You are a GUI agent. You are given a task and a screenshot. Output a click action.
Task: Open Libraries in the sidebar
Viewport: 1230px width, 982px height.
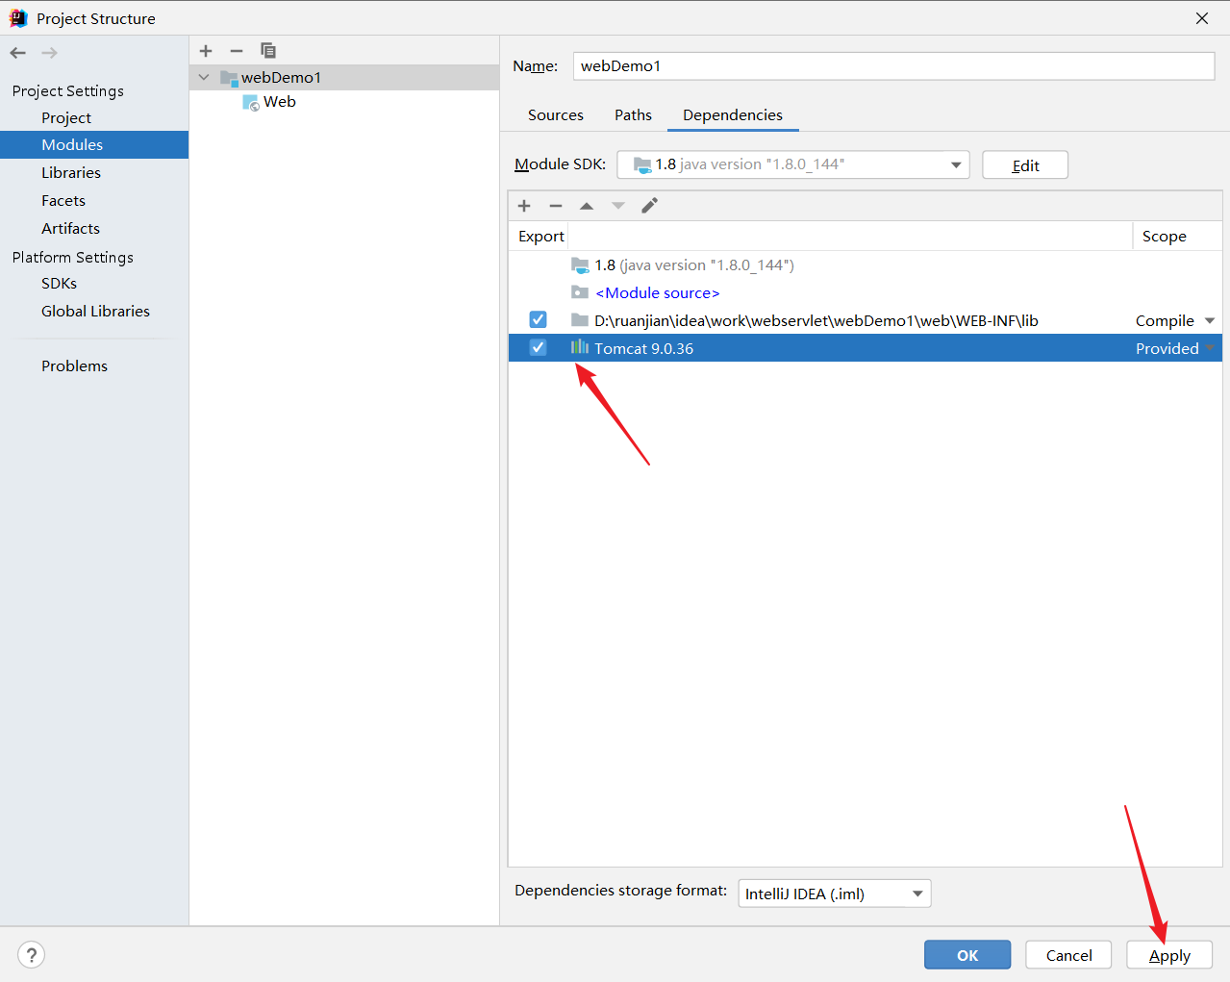point(71,172)
